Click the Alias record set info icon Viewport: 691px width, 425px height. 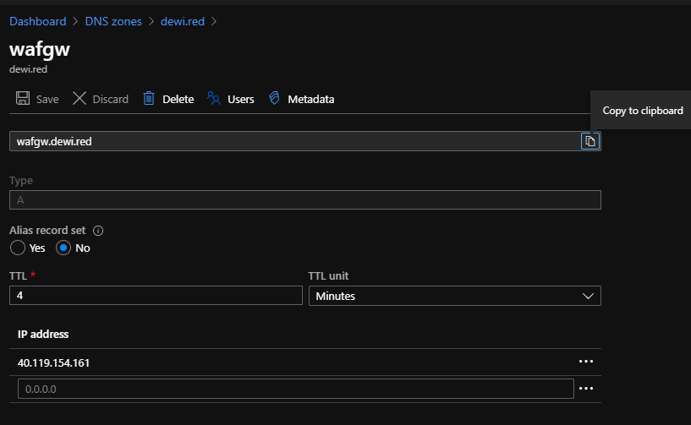(98, 231)
